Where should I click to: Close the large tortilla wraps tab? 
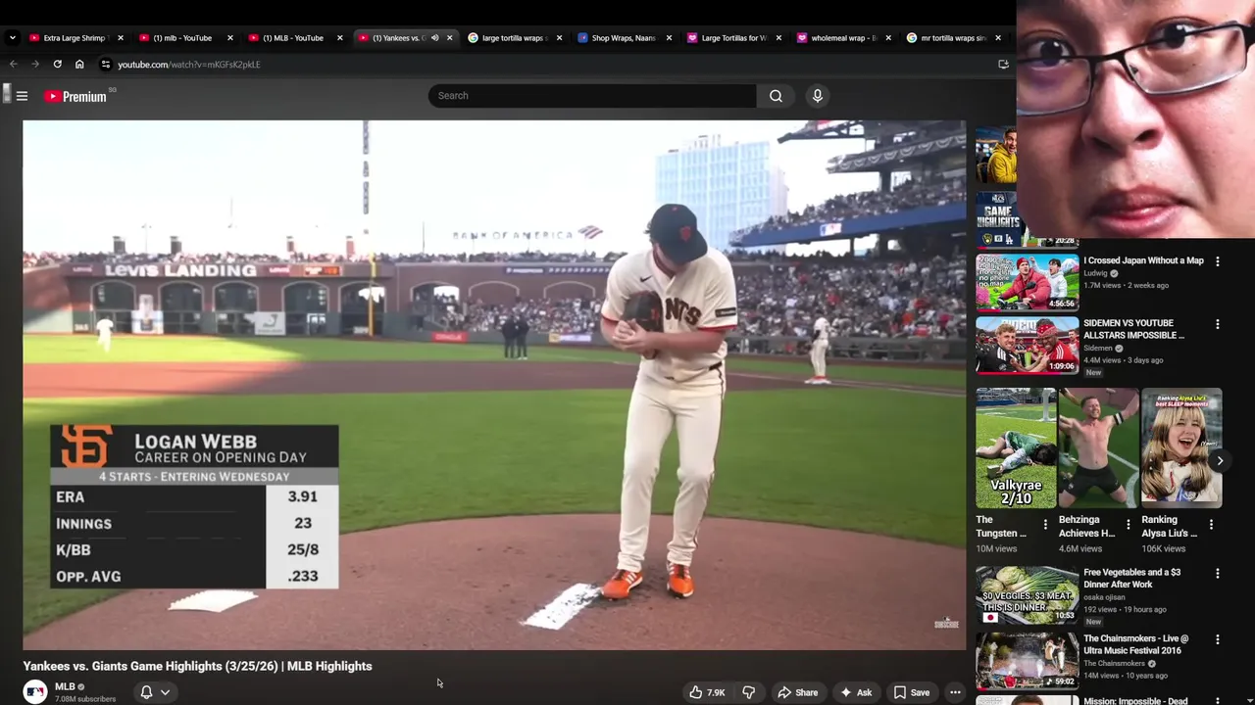click(x=560, y=38)
